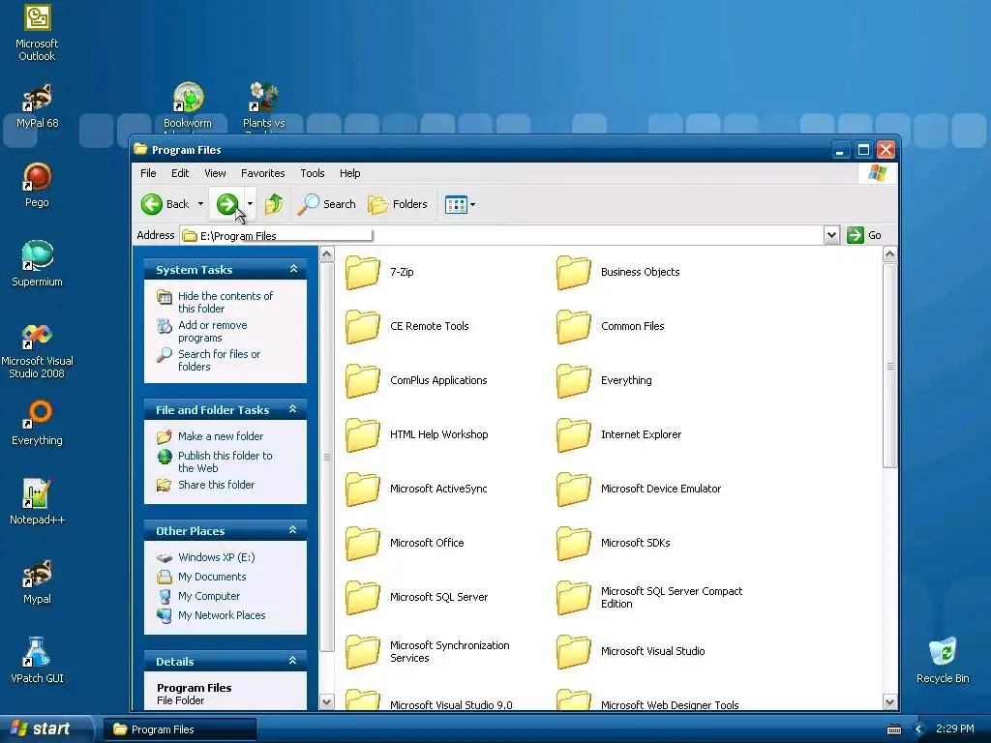Click the Go button beside address bar
This screenshot has height=743, width=991.
(x=864, y=235)
